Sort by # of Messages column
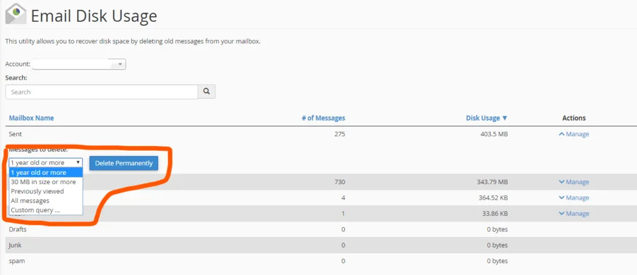Viewport: 637px width, 275px height. click(323, 118)
